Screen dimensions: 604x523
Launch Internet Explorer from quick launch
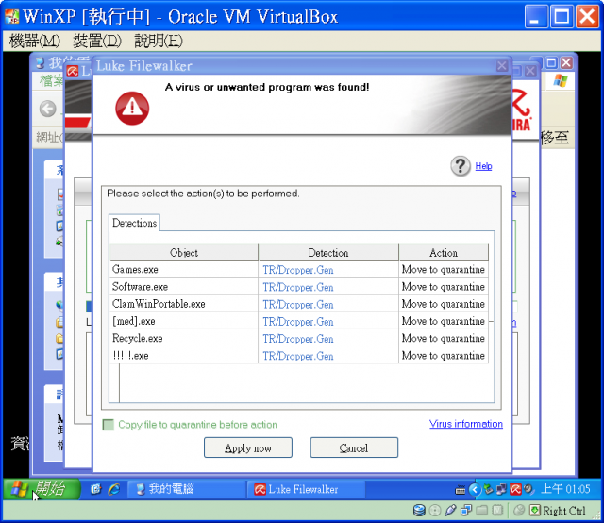tap(114, 489)
